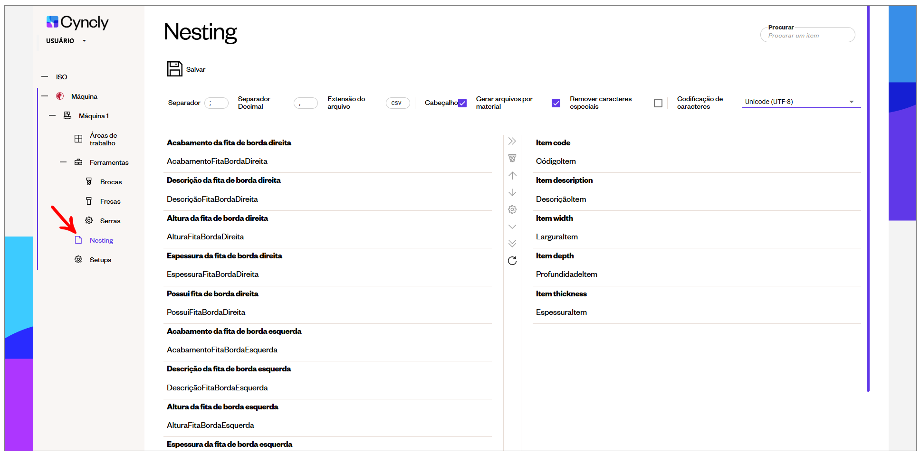Screen dimensions: 920x454
Task: Select Acabamento da fita de borda direita
Action: (229, 142)
